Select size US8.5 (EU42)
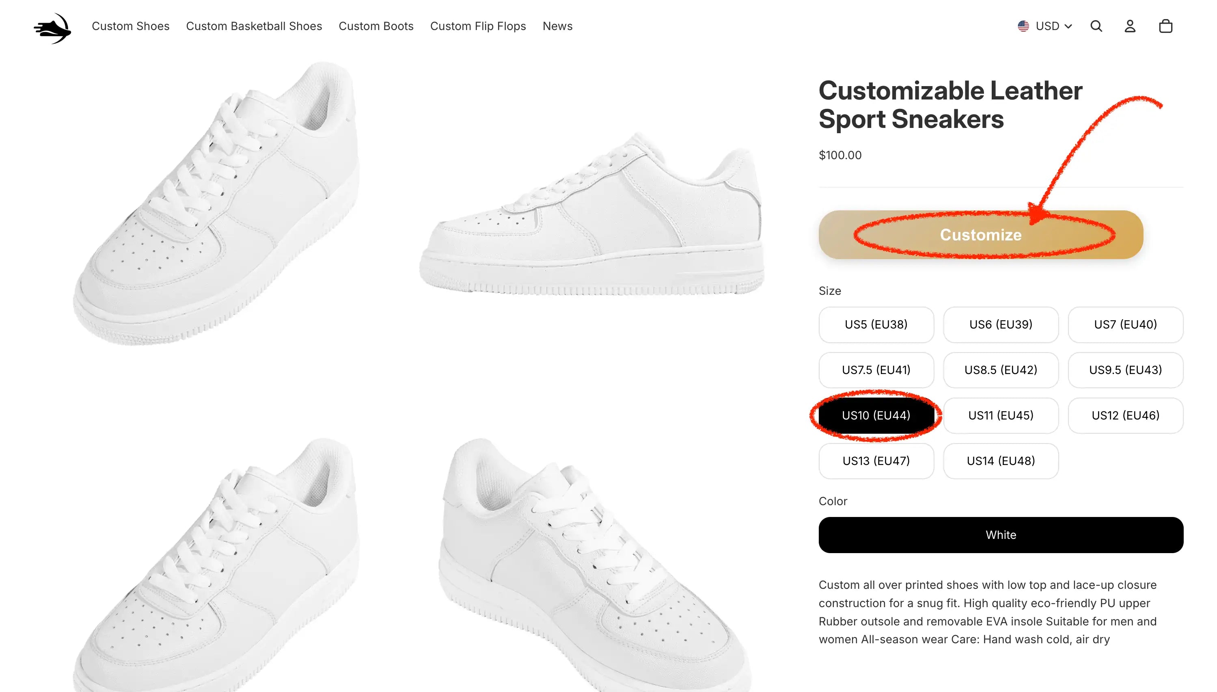 point(1000,370)
